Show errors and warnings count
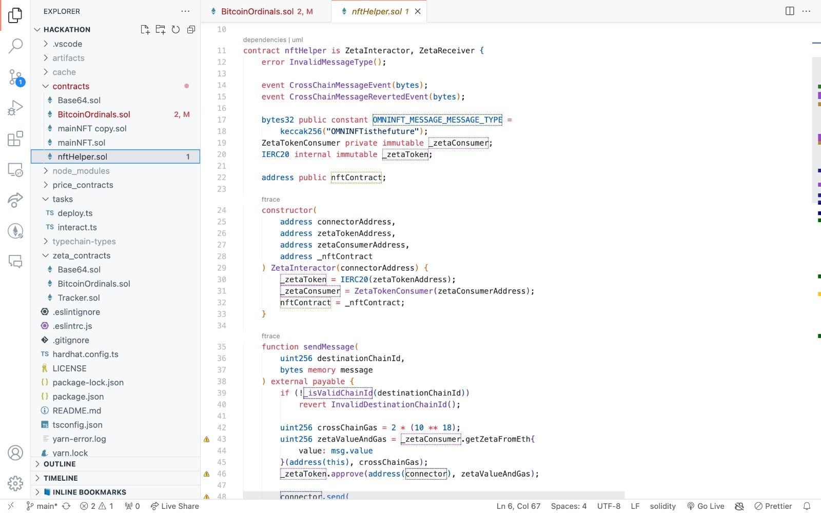This screenshot has width=821, height=513. point(96,506)
